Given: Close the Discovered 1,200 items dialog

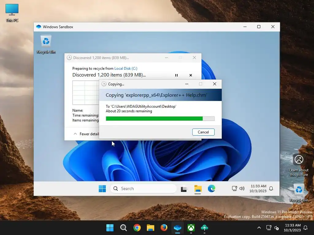Looking at the screenshot, I should pyautogui.click(x=194, y=58).
